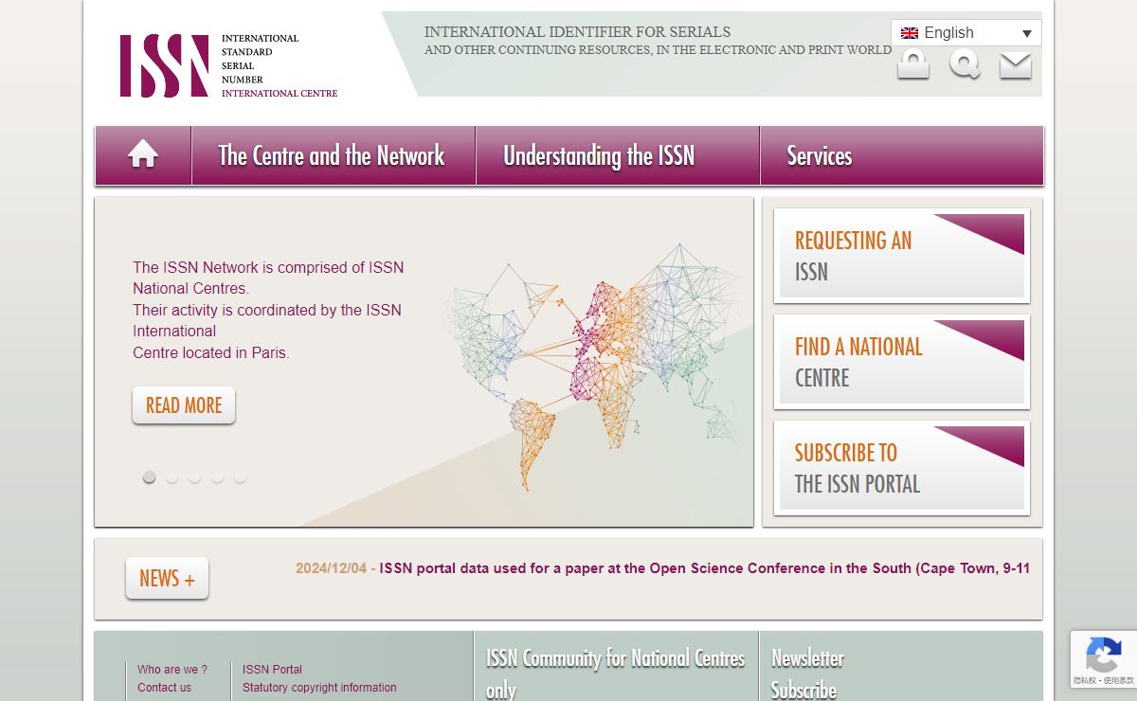The width and height of the screenshot is (1137, 701).
Task: Click the Who are we ? link
Action: [x=172, y=670]
